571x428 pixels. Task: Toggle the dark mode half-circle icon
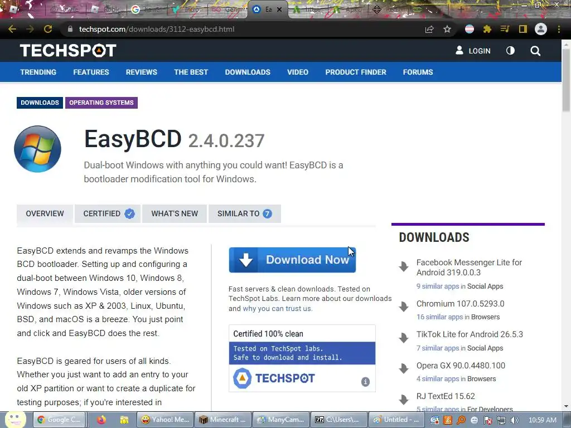tap(511, 51)
